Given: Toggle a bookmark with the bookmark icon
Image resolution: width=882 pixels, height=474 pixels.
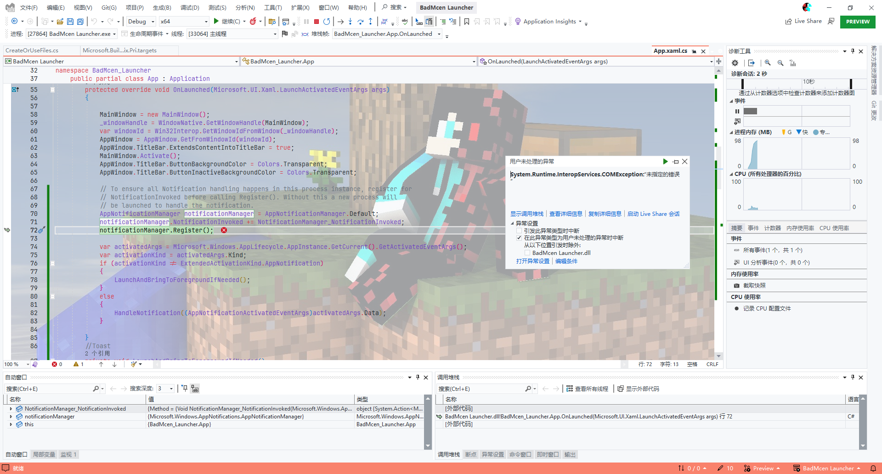Looking at the screenshot, I should click(467, 21).
